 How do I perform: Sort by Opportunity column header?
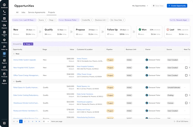click(17, 49)
